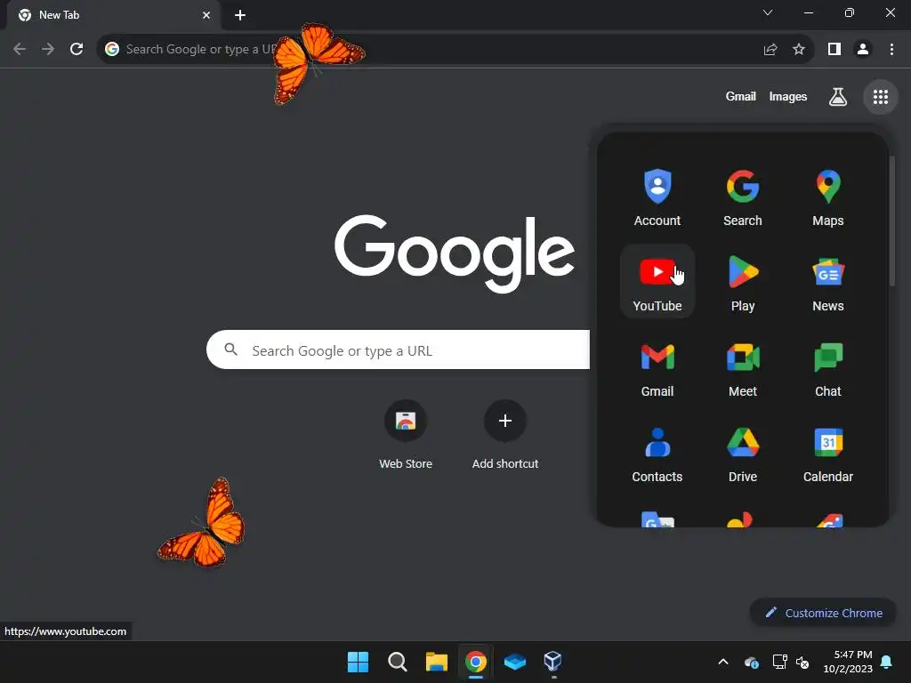Open Search Labs flask icon
The width and height of the screenshot is (911, 683).
click(837, 97)
